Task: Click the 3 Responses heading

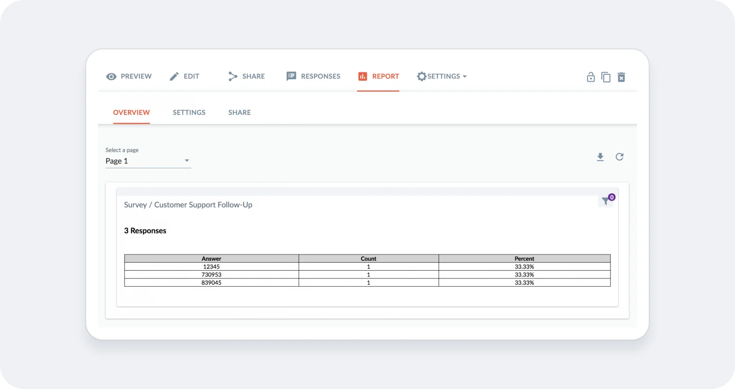Action: pyautogui.click(x=145, y=230)
